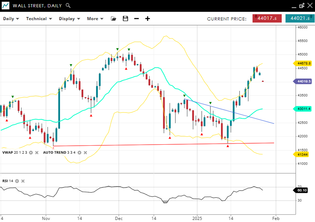
Task: Click the save chart floppy disk icon
Action: tap(125, 19)
